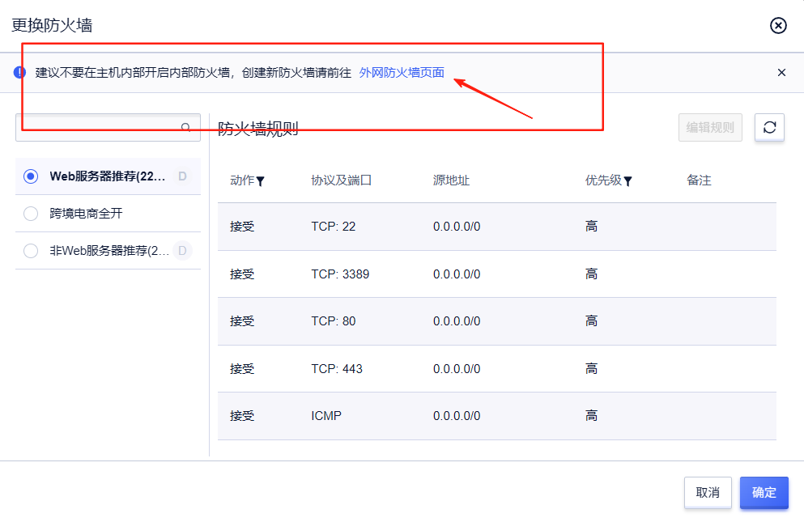Close the 更换防火墙 dialog
The height and width of the screenshot is (522, 804).
[778, 25]
